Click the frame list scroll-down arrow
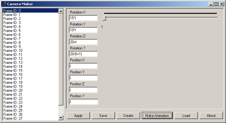This screenshot has height=123, width=226. (61, 117)
